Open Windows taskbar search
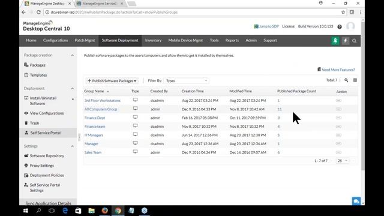This screenshot has width=384, height=216. pyautogui.click(x=38, y=211)
